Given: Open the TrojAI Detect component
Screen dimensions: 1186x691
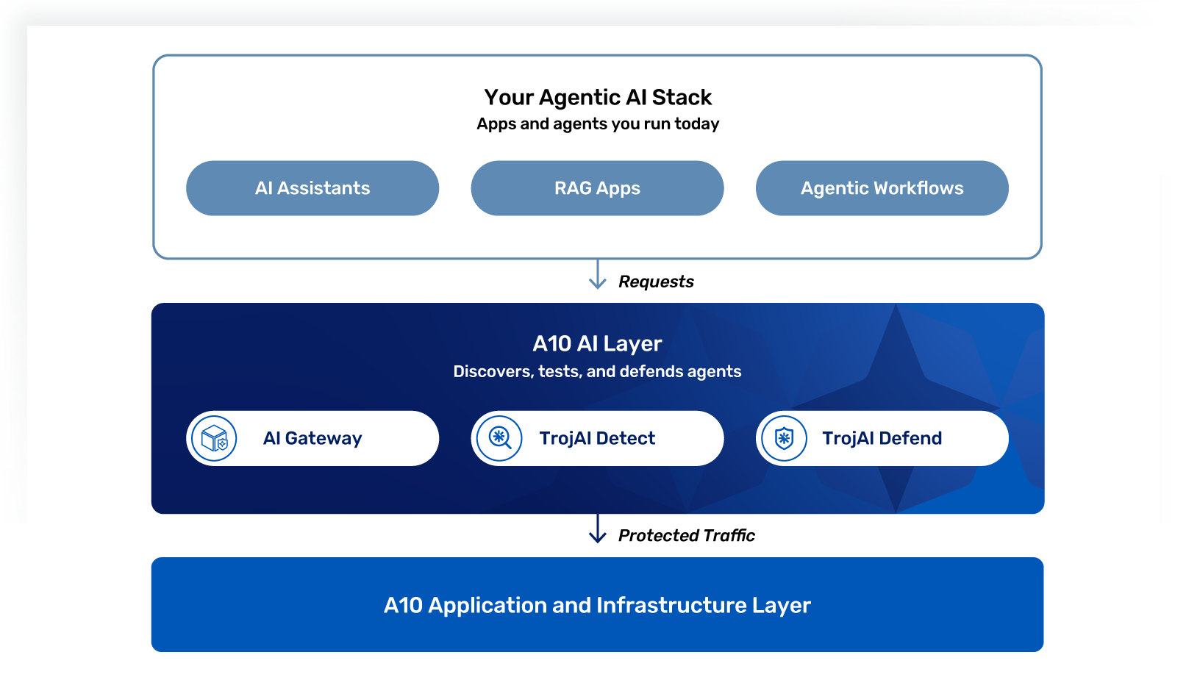Looking at the screenshot, I should click(x=597, y=438).
